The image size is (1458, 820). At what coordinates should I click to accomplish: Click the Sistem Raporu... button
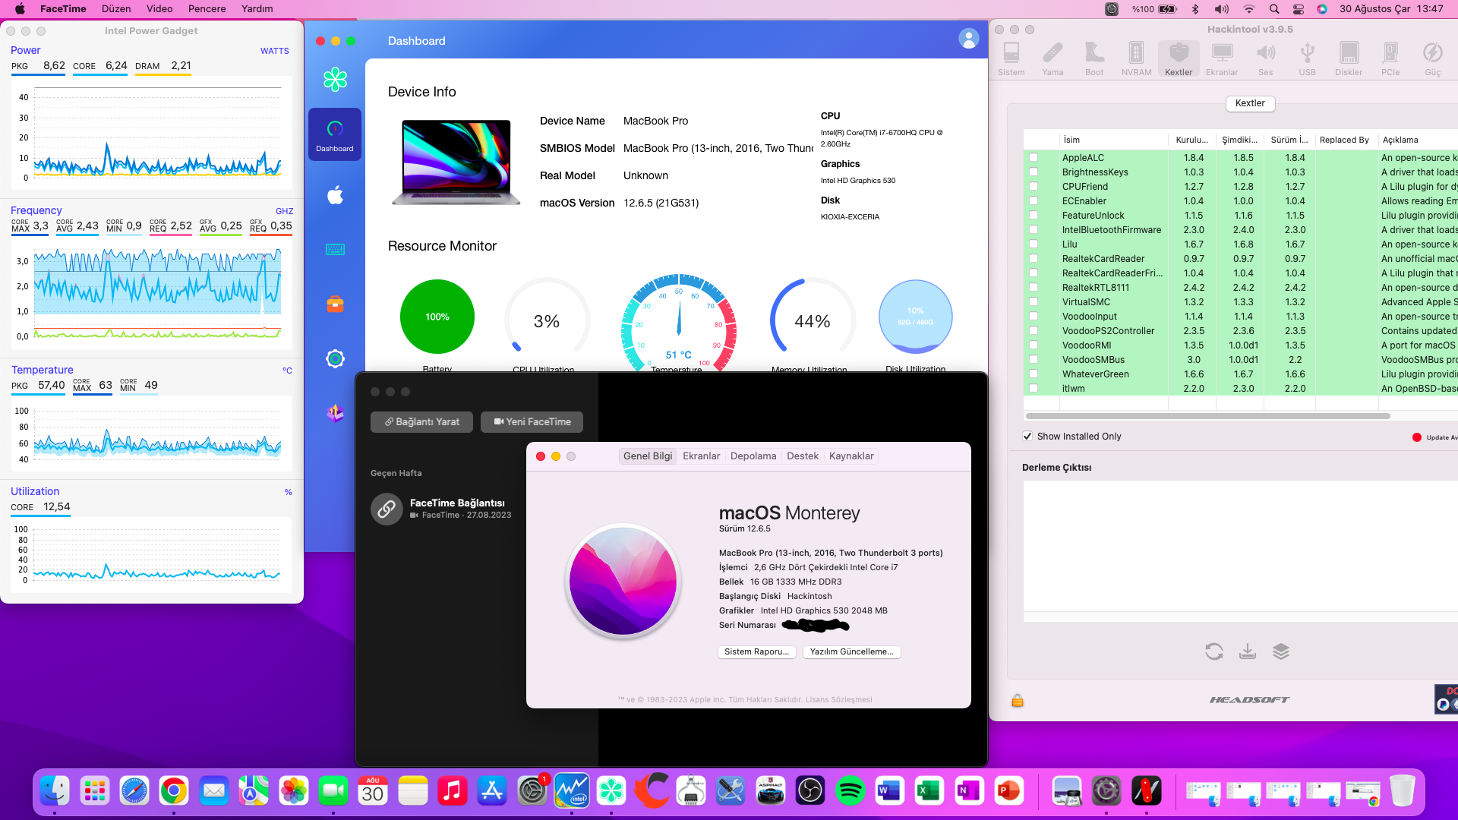coord(756,652)
